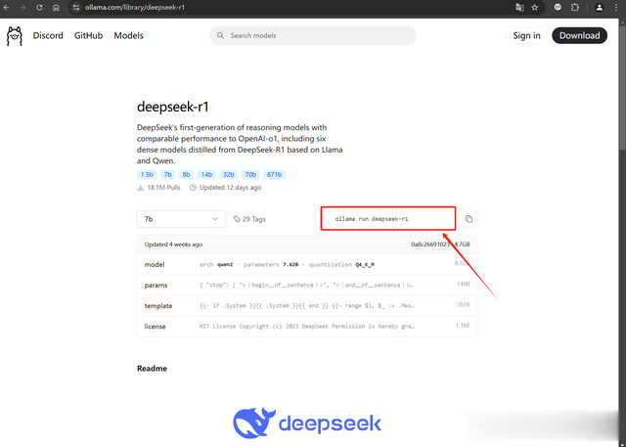Focus the Search models field

point(313,35)
